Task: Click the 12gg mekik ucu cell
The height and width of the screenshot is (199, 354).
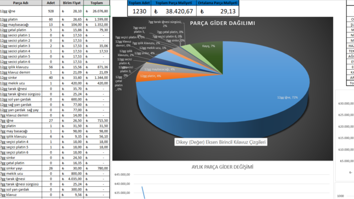Action: [21, 83]
